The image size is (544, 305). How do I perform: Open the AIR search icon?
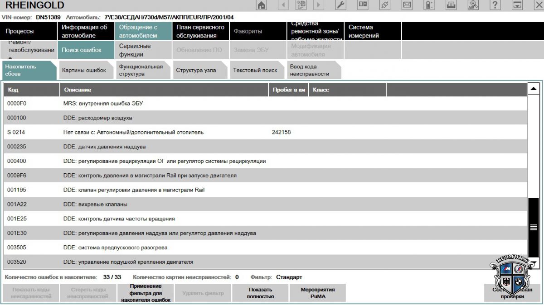tap(473, 5)
